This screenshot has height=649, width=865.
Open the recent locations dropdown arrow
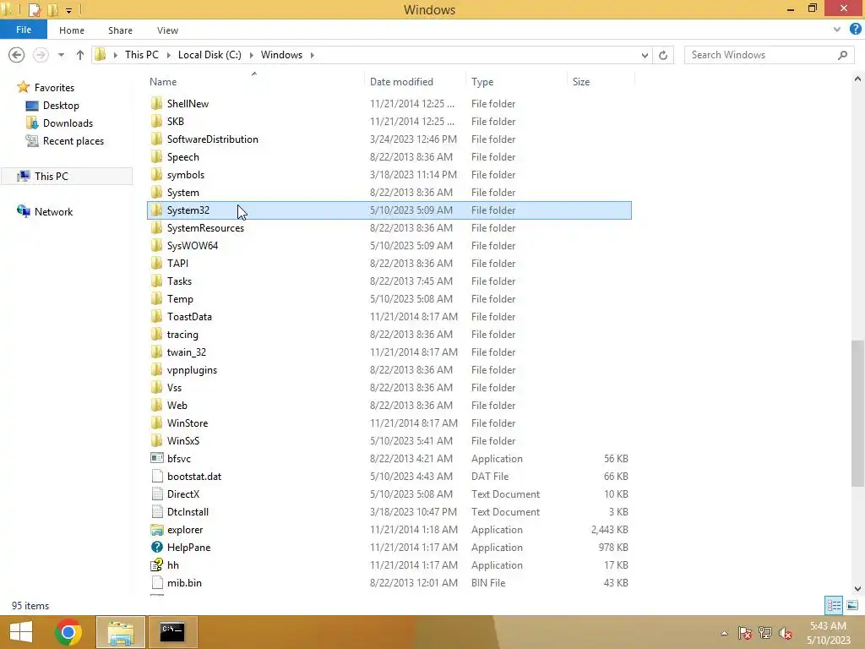pyautogui.click(x=61, y=55)
